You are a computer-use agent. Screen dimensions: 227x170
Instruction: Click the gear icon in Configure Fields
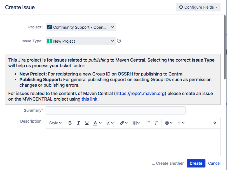[181, 7]
